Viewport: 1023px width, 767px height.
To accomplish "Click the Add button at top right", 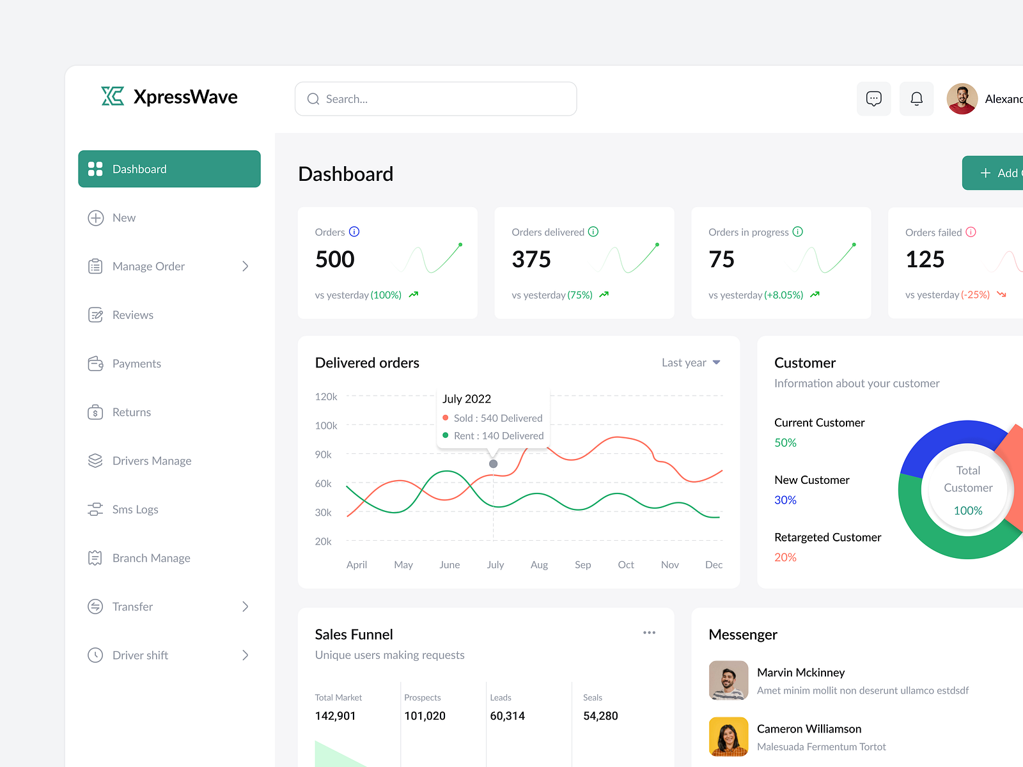I will [x=999, y=173].
